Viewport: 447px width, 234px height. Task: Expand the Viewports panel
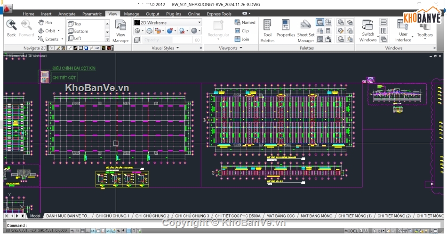tap(231, 48)
